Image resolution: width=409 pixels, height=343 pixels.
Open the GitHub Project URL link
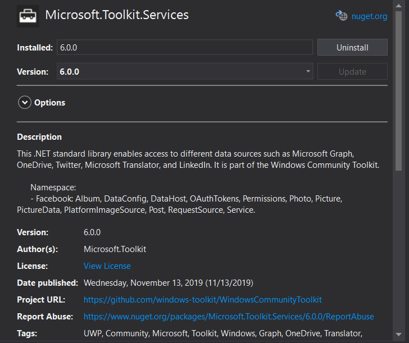[x=202, y=300]
